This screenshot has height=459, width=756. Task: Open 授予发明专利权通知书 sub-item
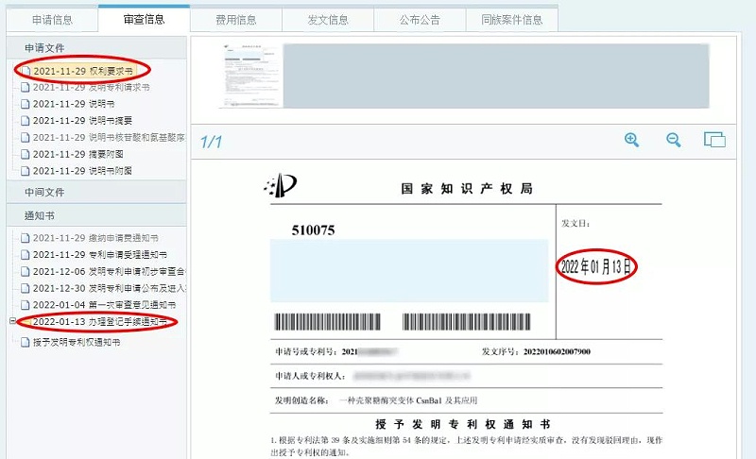coord(77,343)
